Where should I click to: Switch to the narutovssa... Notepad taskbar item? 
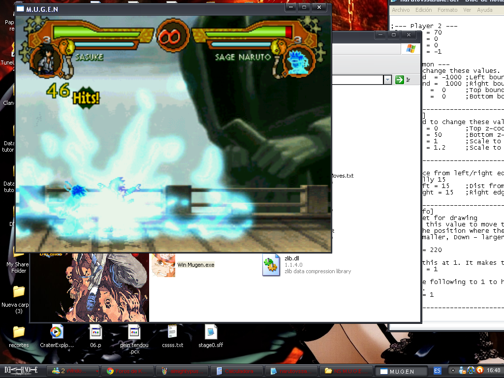click(292, 371)
